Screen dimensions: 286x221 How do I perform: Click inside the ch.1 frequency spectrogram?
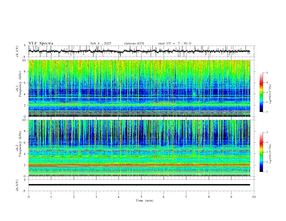click(139, 88)
